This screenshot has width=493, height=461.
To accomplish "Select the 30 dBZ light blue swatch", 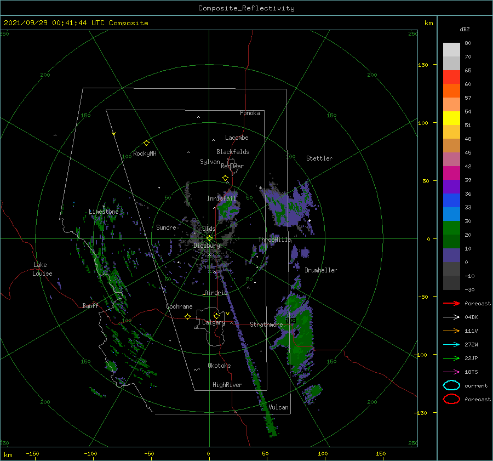I will click(451, 214).
